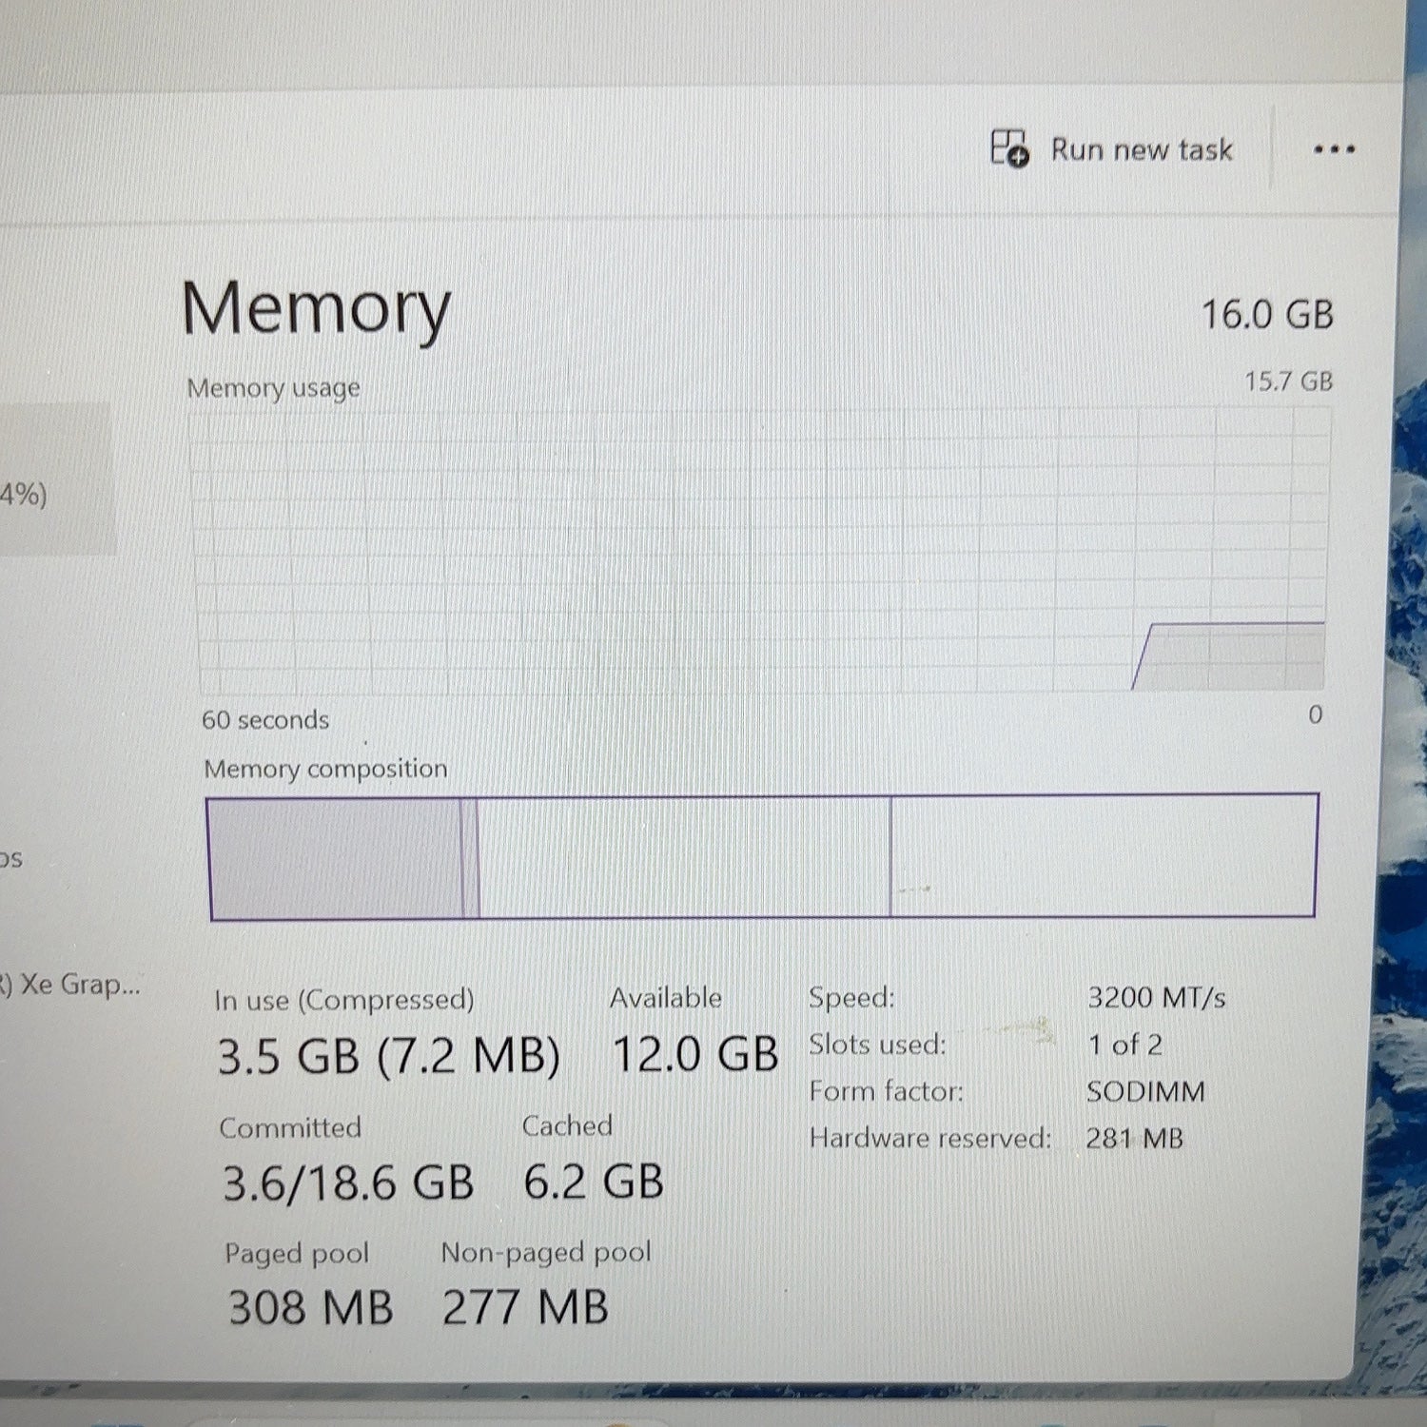Click the 3.6/18.6 GB committed value
This screenshot has width=1427, height=1427.
point(348,1183)
